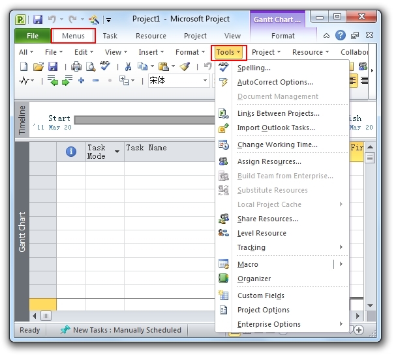
Task: Open the font name combo box
Action: 179,81
